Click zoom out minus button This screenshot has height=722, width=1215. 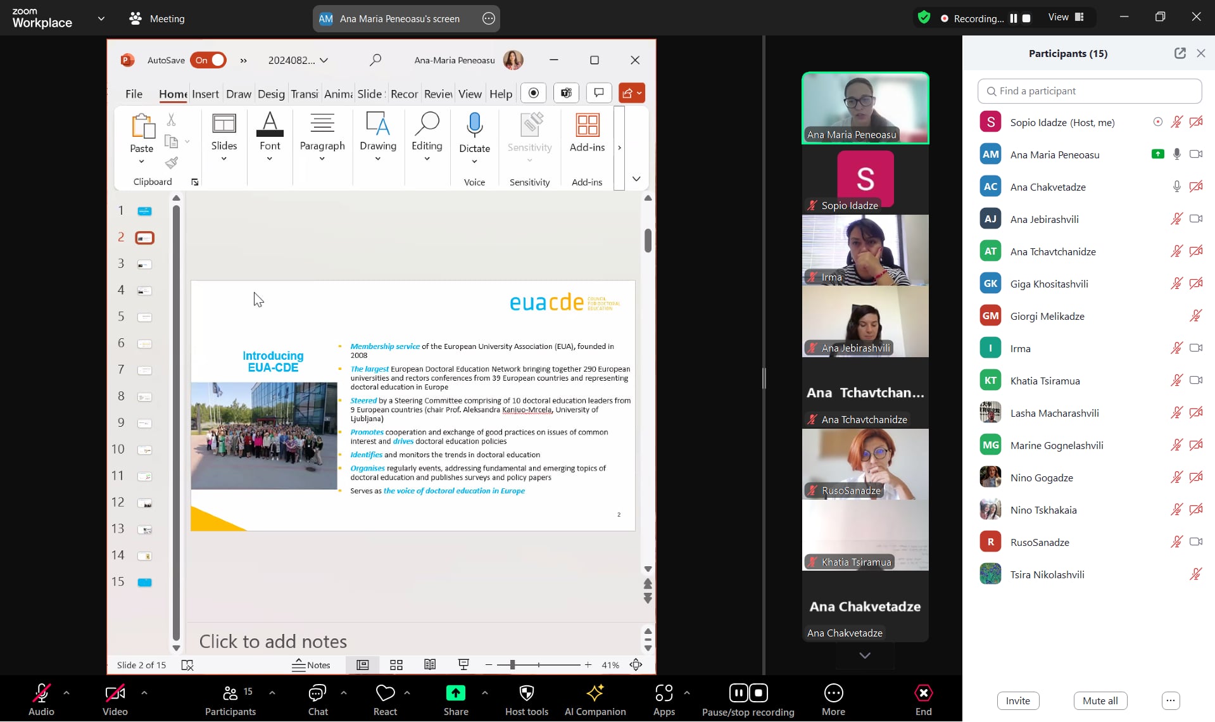point(489,664)
